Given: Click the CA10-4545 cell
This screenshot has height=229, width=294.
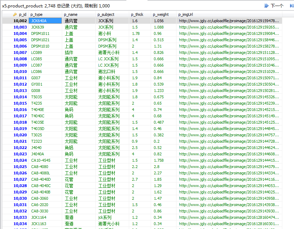Looking at the screenshot, I should pos(45,161).
